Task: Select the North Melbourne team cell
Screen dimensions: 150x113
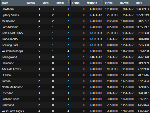Action: pyautogui.click(x=13, y=87)
